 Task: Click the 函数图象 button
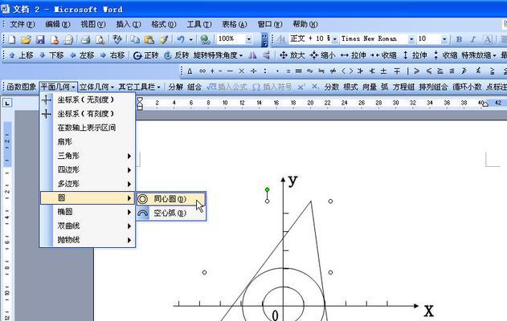click(22, 87)
